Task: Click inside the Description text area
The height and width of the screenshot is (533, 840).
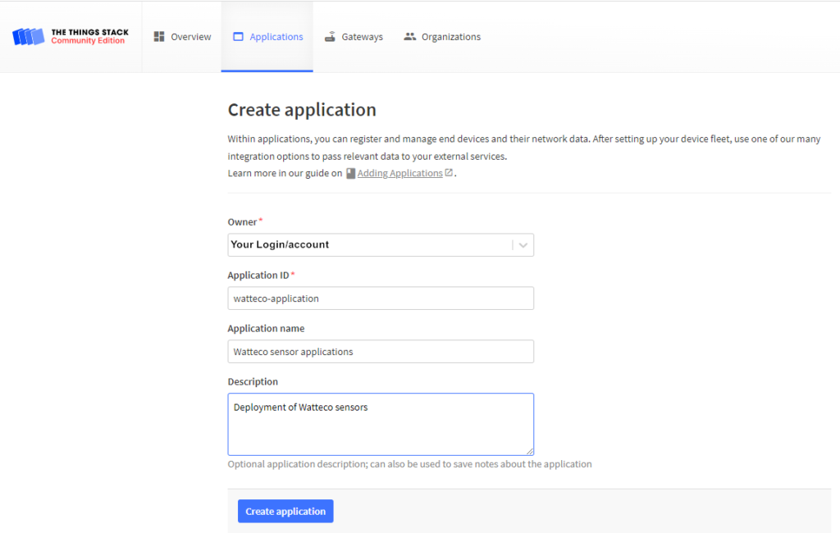Action: click(x=381, y=425)
